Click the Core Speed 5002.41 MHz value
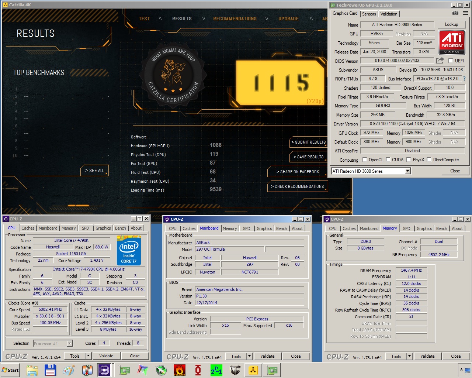The width and height of the screenshot is (472, 378). (x=50, y=309)
